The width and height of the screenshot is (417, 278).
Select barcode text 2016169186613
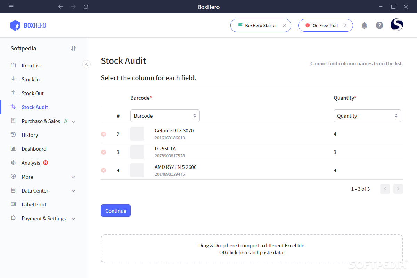(x=170, y=138)
